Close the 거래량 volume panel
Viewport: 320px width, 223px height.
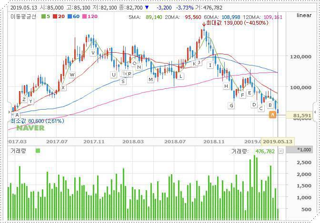click(281, 151)
